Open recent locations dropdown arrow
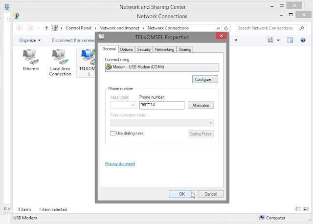The height and width of the screenshot is (224, 313). (x=39, y=28)
